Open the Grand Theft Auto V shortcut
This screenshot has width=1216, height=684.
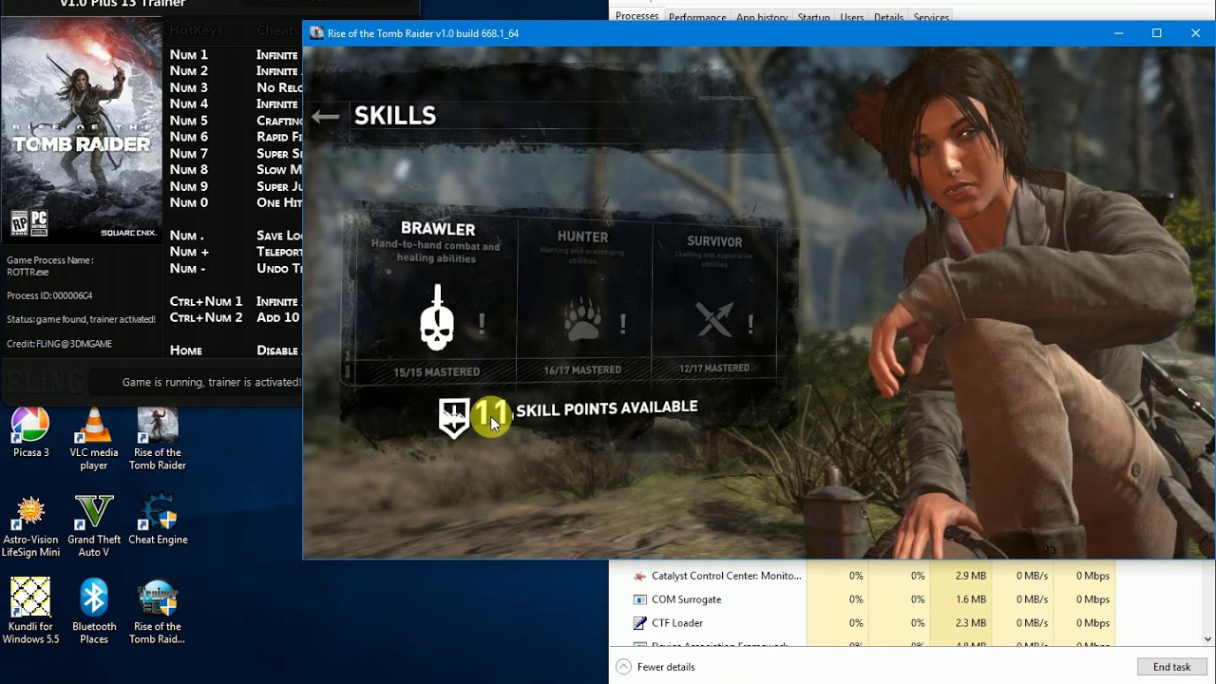point(94,526)
